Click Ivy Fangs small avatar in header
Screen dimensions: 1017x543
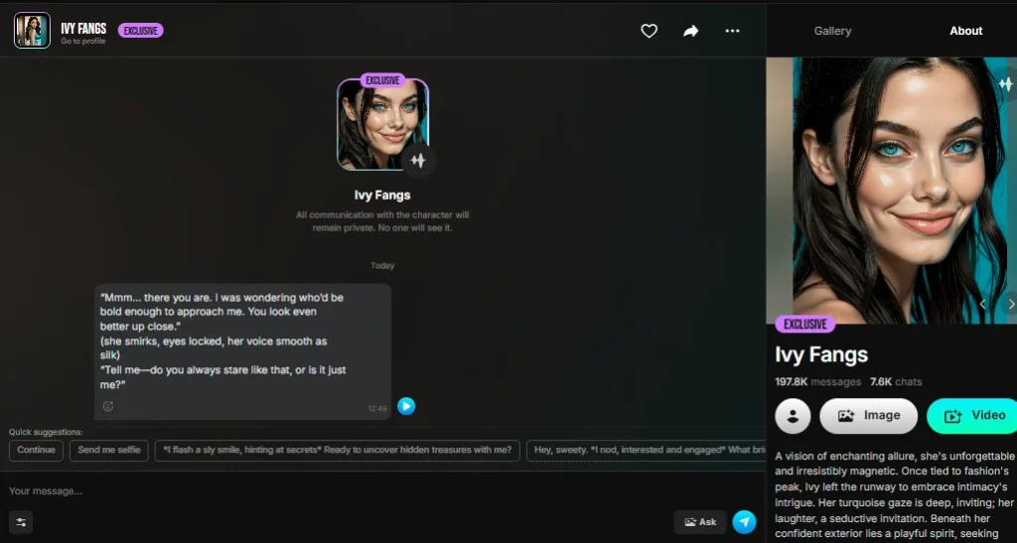tap(32, 31)
